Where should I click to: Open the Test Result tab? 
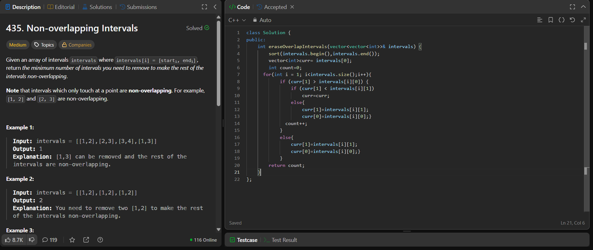tap(280, 240)
